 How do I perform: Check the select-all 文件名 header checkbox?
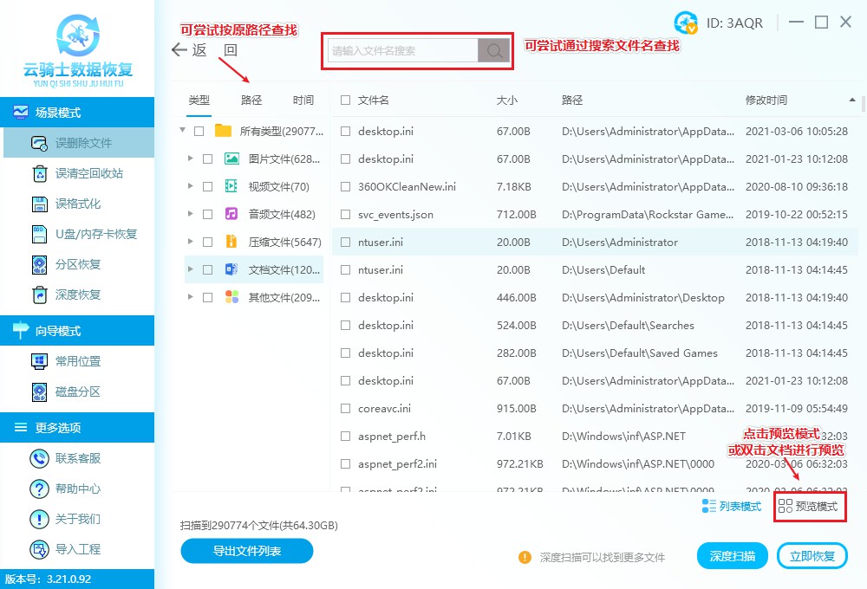pyautogui.click(x=346, y=100)
